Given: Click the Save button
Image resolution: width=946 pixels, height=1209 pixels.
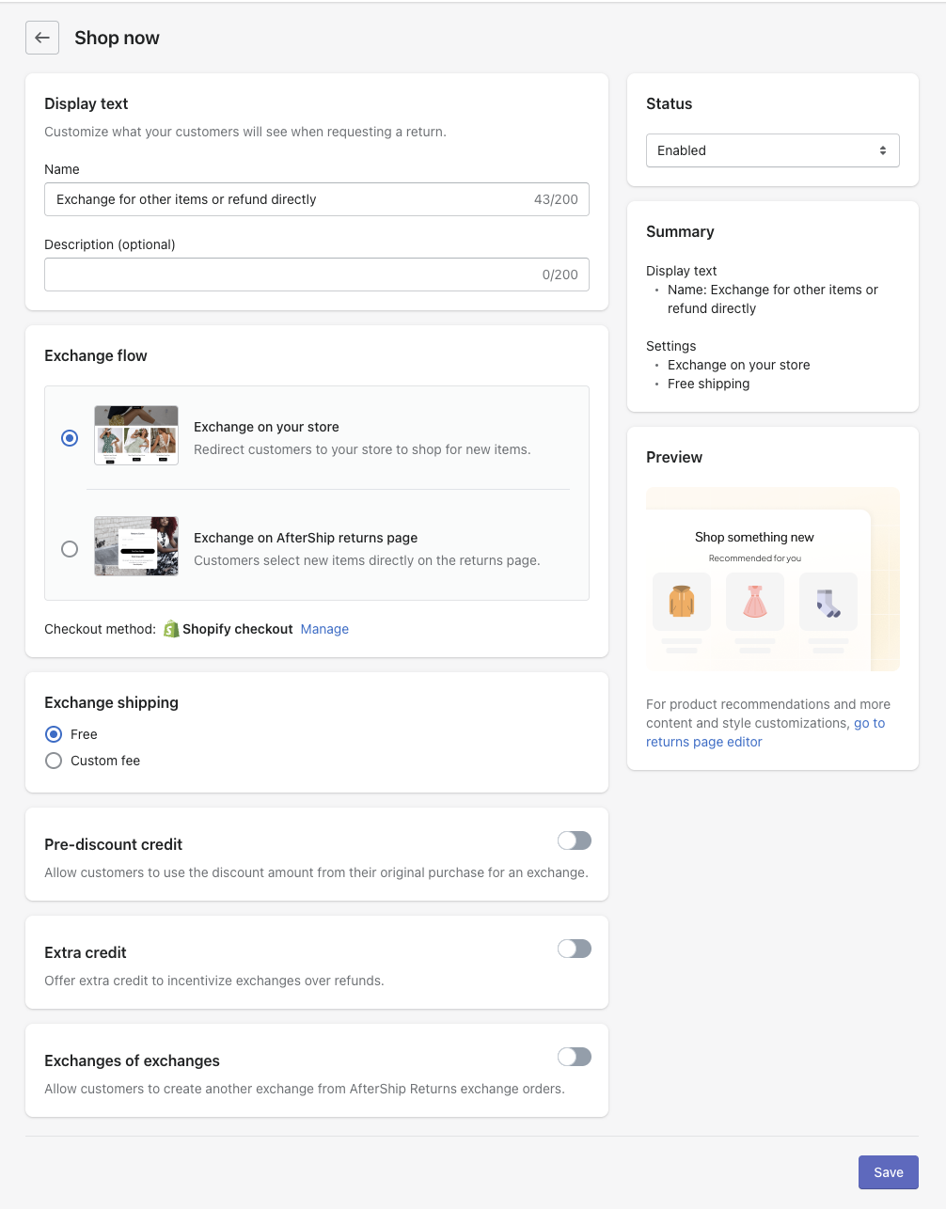Looking at the screenshot, I should click(889, 1172).
